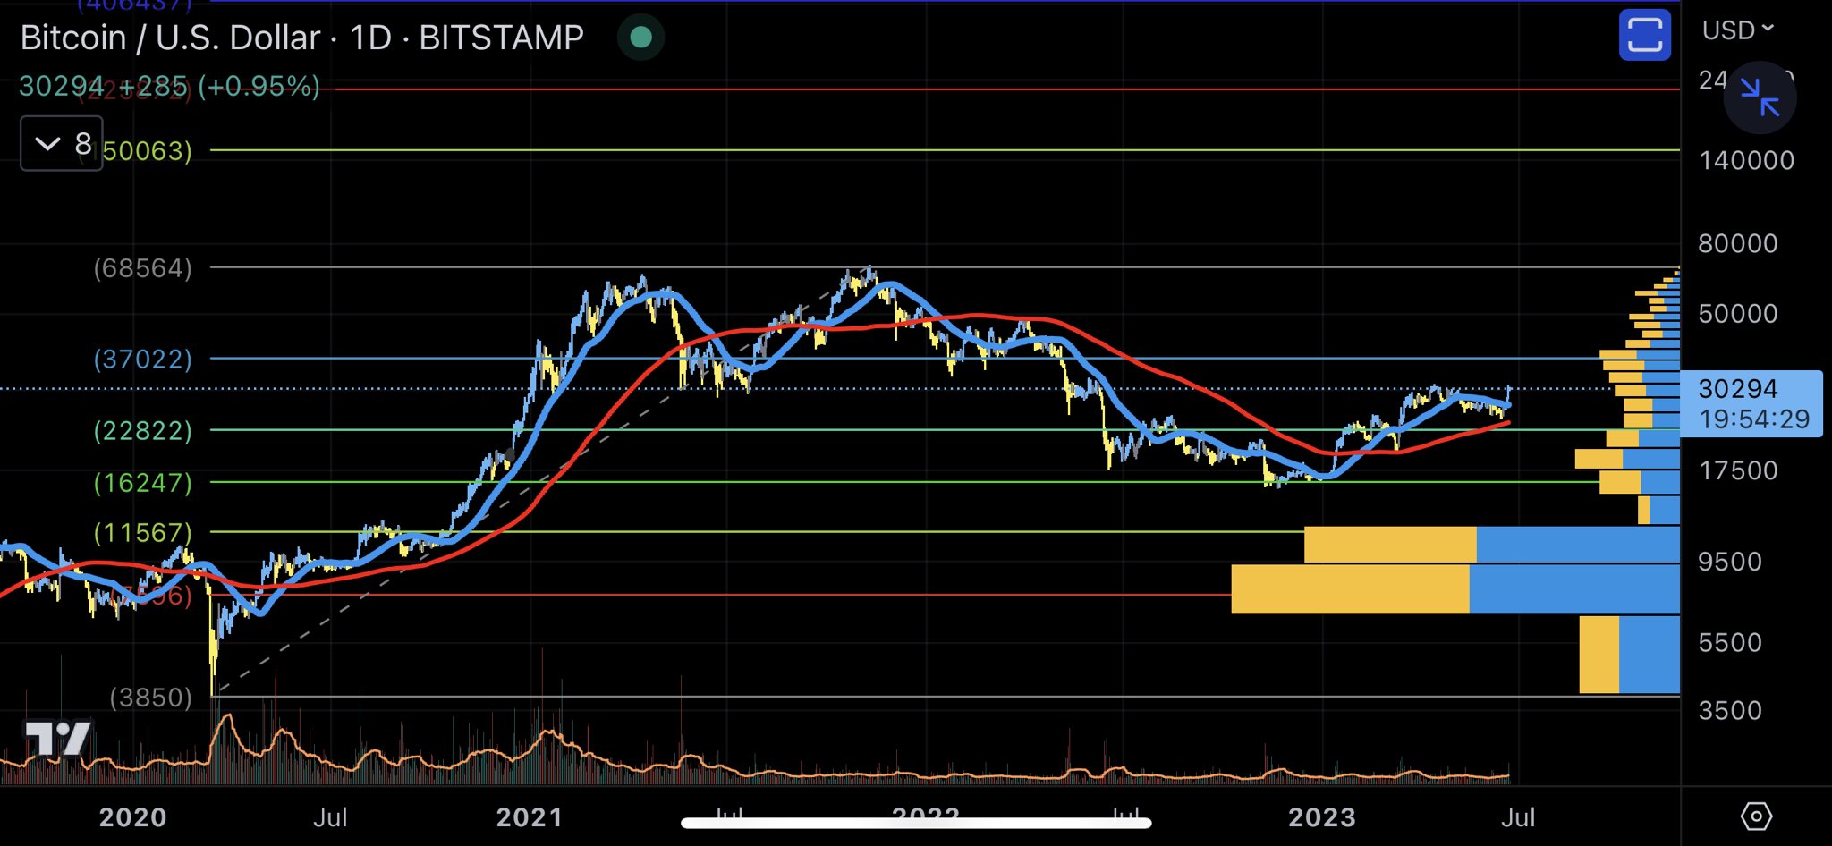Screen dimensions: 1832x846
Task: Open the USD currency dropdown
Action: tap(1737, 30)
